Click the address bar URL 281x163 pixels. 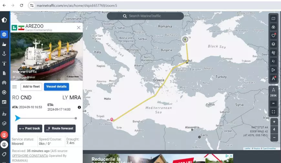click(x=77, y=5)
